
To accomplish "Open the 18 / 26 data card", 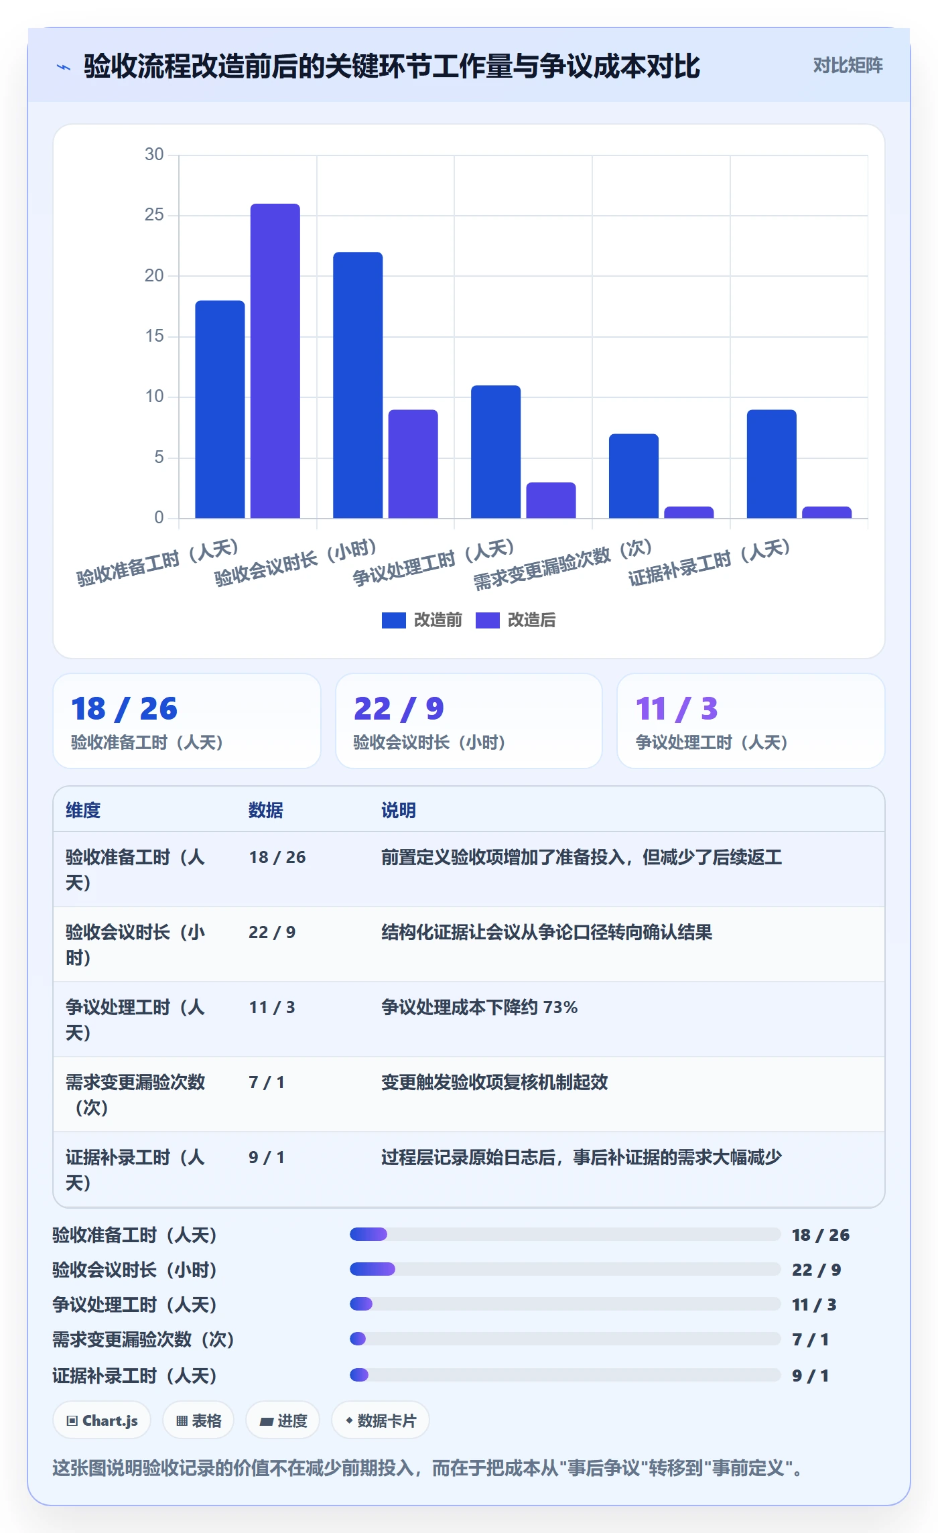I will (x=187, y=721).
